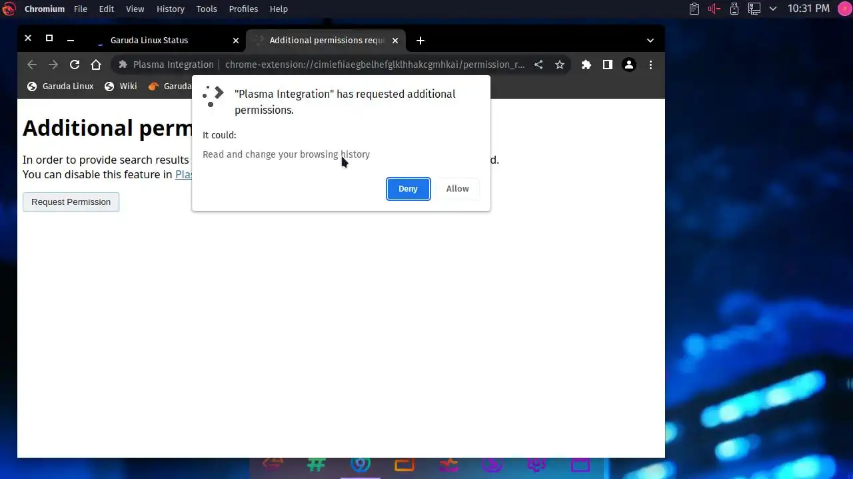This screenshot has height=479, width=853.
Task: Bookmark this tab with the star icon
Action: (560, 65)
